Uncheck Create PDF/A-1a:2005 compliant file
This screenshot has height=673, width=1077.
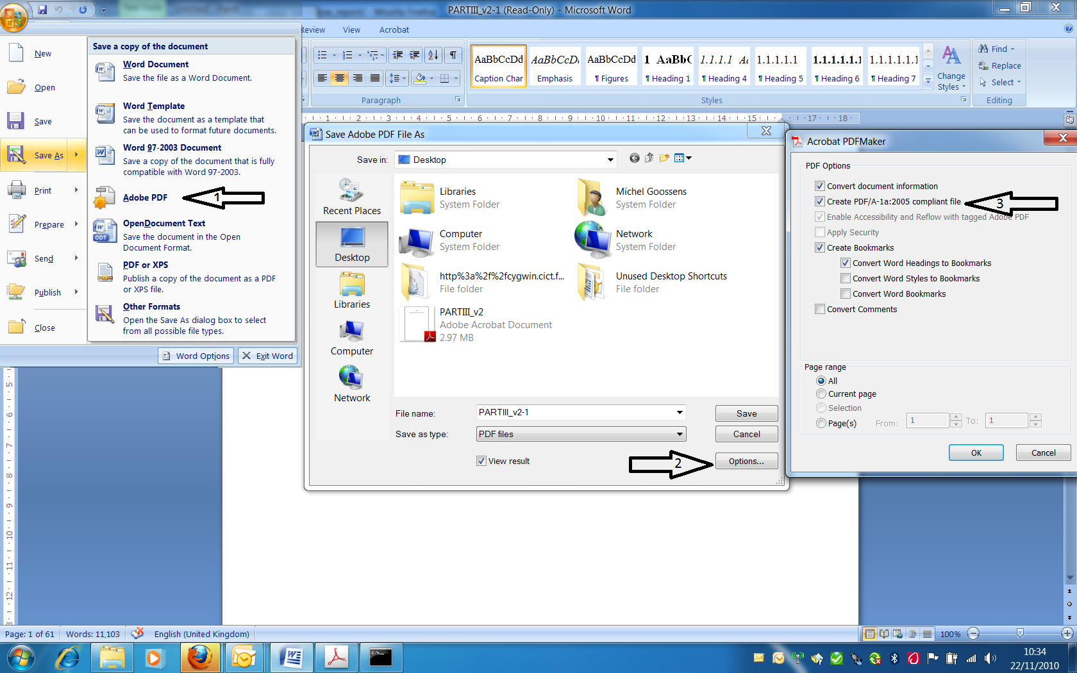pos(819,201)
